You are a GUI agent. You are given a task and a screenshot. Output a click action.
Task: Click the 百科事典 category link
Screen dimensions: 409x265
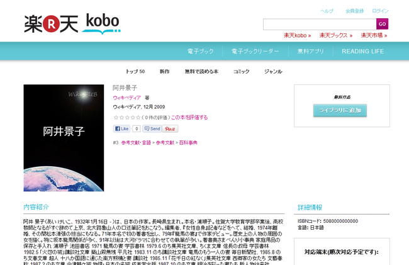188,143
